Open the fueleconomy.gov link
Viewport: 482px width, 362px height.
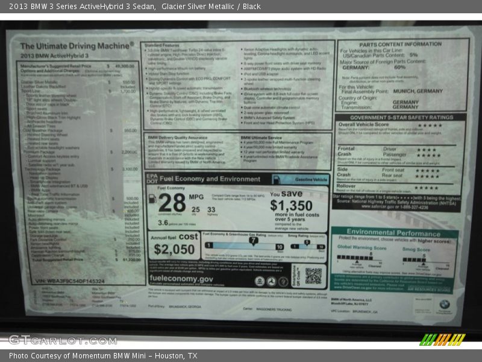(181, 279)
